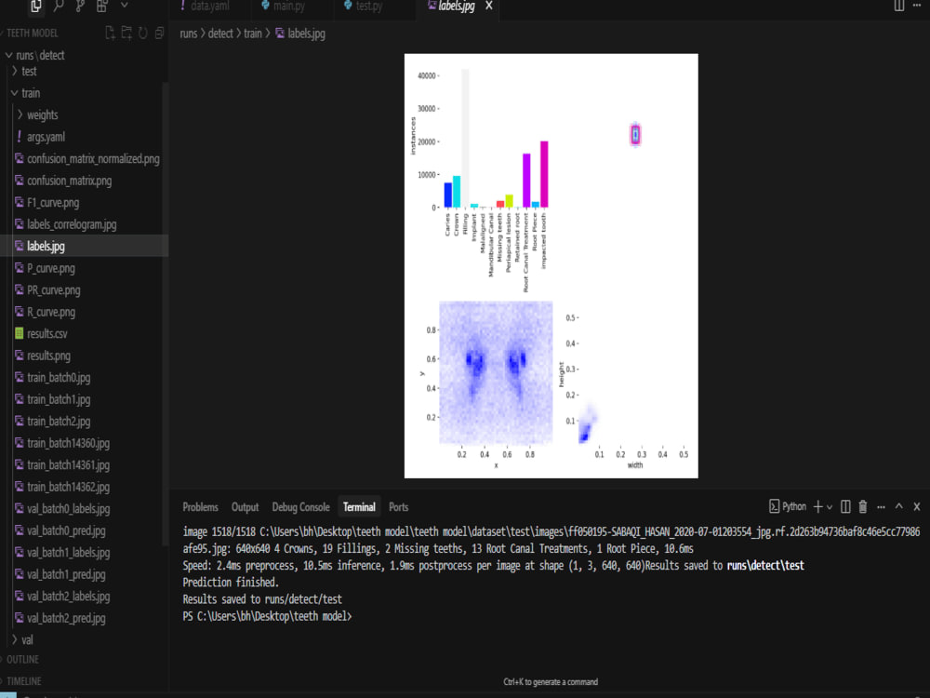Switch to Problems panel tab
This screenshot has height=698, width=930.
(x=201, y=507)
